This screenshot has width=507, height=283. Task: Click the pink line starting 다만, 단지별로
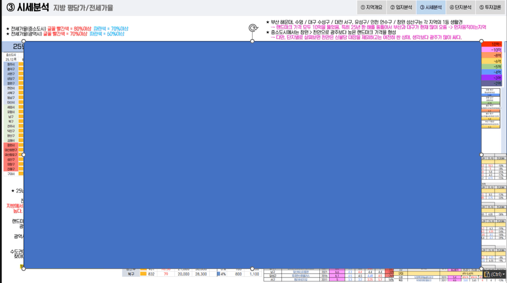[x=366, y=37]
